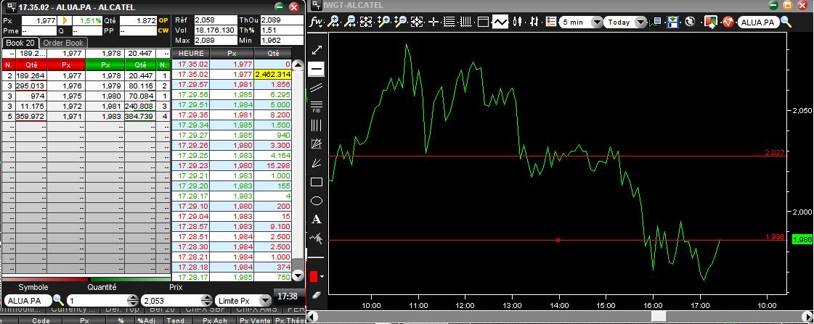Switch to the Book 20 tab
Viewport: 814px width, 324px height.
20,43
